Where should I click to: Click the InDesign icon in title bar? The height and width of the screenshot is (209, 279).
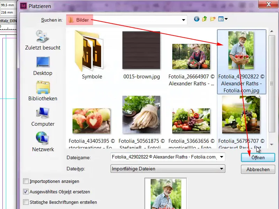click(x=23, y=6)
